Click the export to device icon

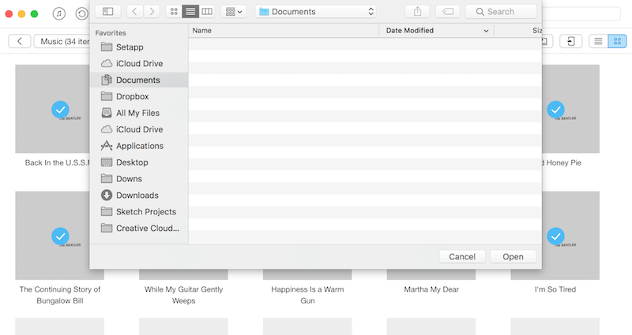[570, 41]
